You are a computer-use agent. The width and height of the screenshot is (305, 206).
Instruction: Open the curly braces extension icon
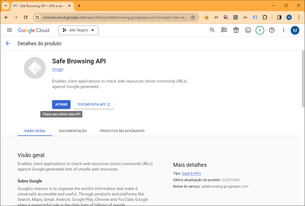(245, 17)
